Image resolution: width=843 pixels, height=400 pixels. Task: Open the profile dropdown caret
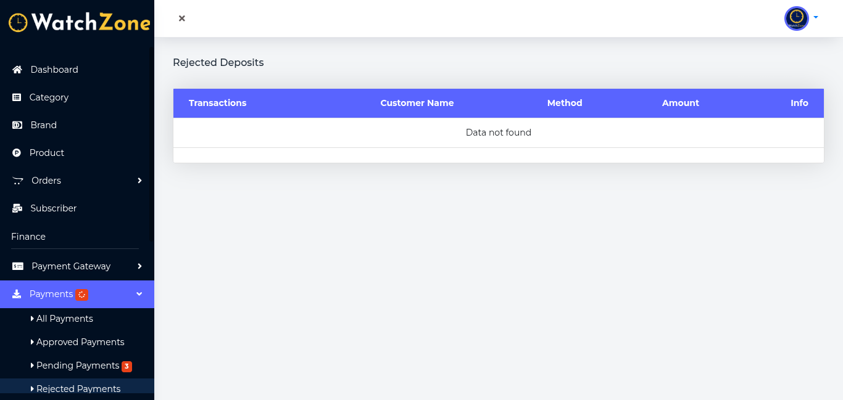click(x=816, y=18)
